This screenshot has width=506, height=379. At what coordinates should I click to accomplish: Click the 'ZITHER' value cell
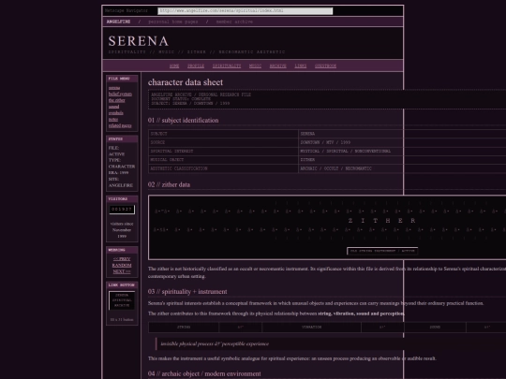tap(402, 160)
